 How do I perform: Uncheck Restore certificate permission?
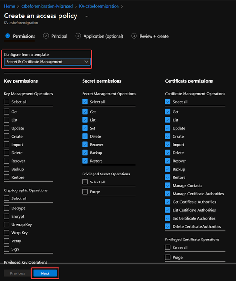pos(168,177)
